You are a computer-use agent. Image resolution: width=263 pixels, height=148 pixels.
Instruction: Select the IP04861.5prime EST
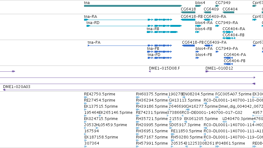point(217,146)
